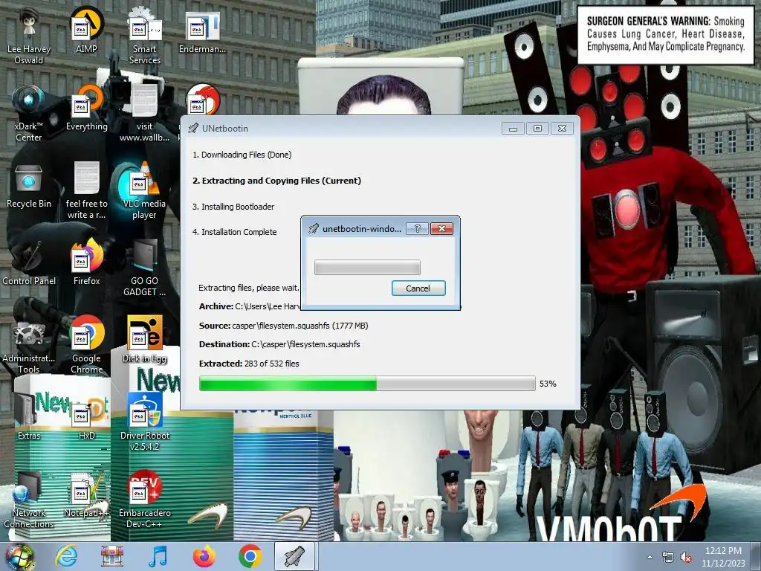
Task: Click the small dialog's gray progress bar
Action: tap(367, 268)
